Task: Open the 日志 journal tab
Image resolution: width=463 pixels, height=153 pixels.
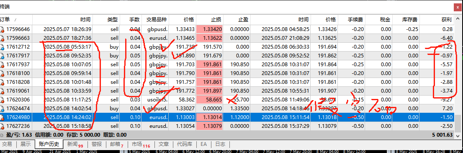Action: coord(220,145)
